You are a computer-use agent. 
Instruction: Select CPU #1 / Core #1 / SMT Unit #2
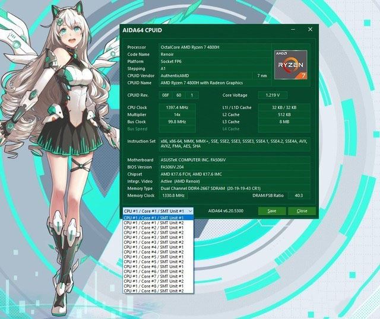click(159, 223)
